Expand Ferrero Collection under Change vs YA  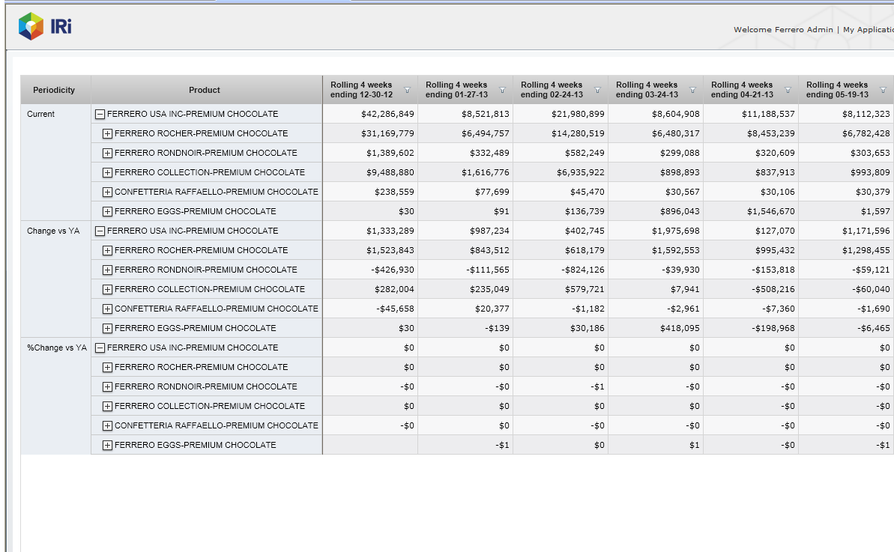click(x=107, y=290)
